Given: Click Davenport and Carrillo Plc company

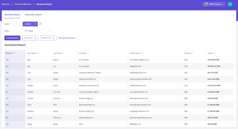Looking at the screenshot, I should pos(89,85).
